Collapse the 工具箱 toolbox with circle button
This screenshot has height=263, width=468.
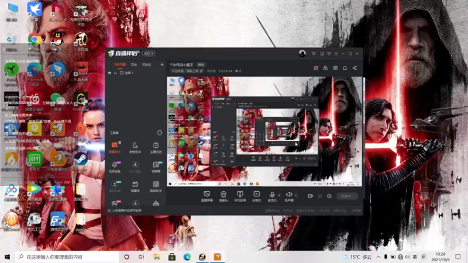click(x=159, y=133)
